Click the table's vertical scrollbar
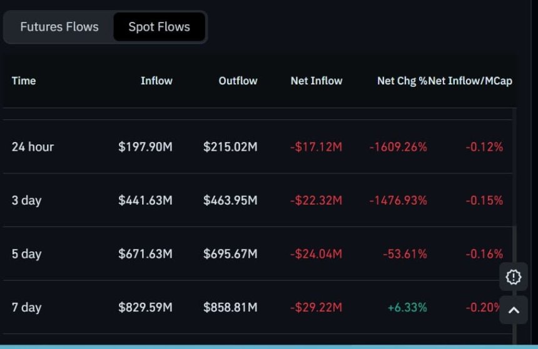 (x=514, y=226)
